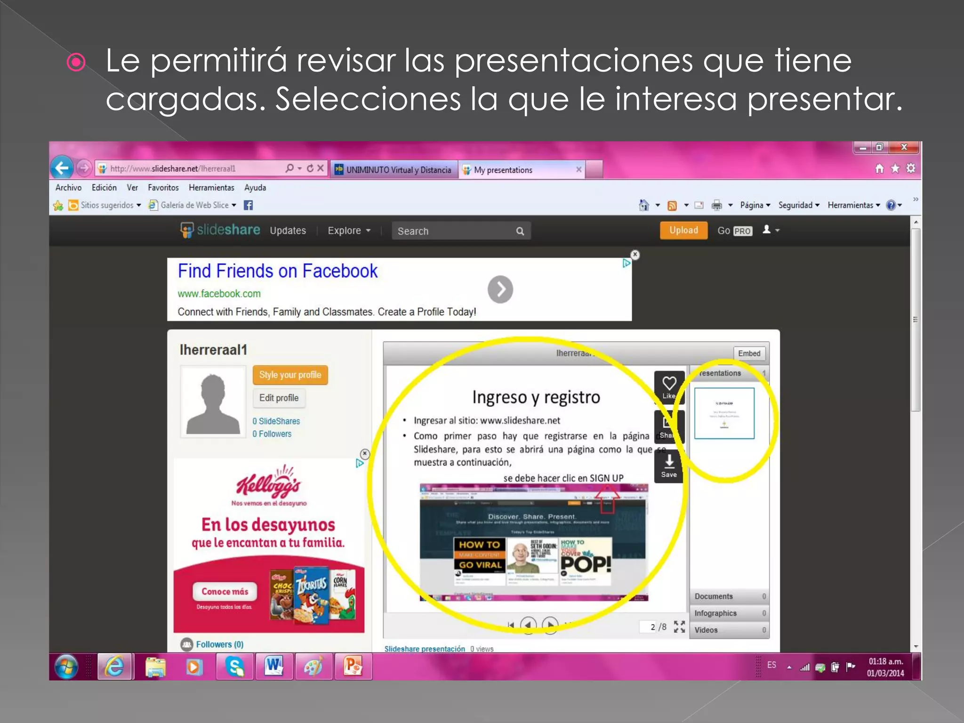Open the Updates link
This screenshot has width=964, height=723.
(x=288, y=231)
